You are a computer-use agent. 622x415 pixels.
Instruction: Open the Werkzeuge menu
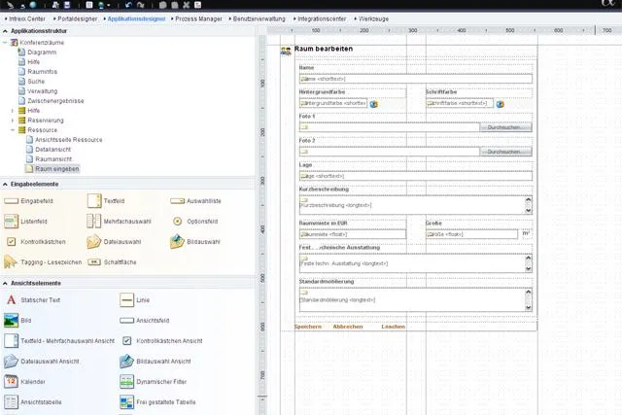tap(371, 18)
